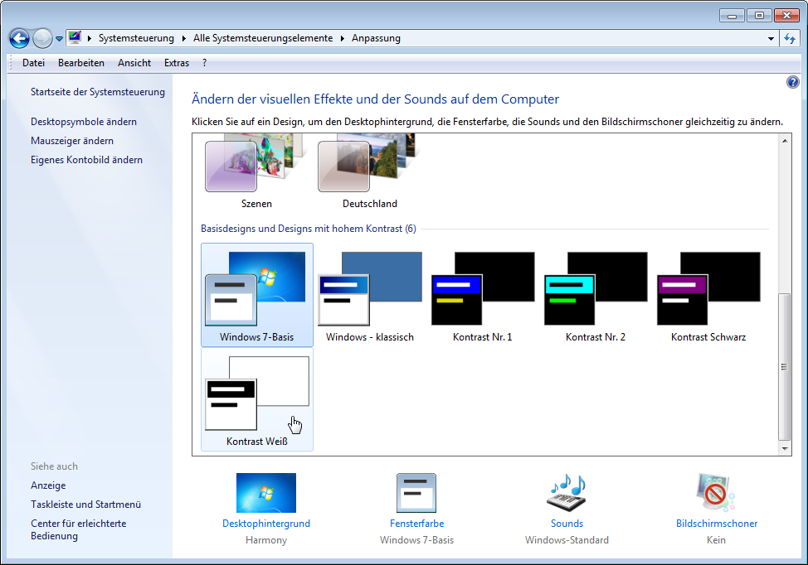Click the Bildschirmschoner icon
The image size is (808, 565).
coord(716,492)
